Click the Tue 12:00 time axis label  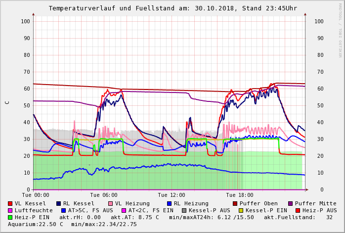(x=172, y=195)
